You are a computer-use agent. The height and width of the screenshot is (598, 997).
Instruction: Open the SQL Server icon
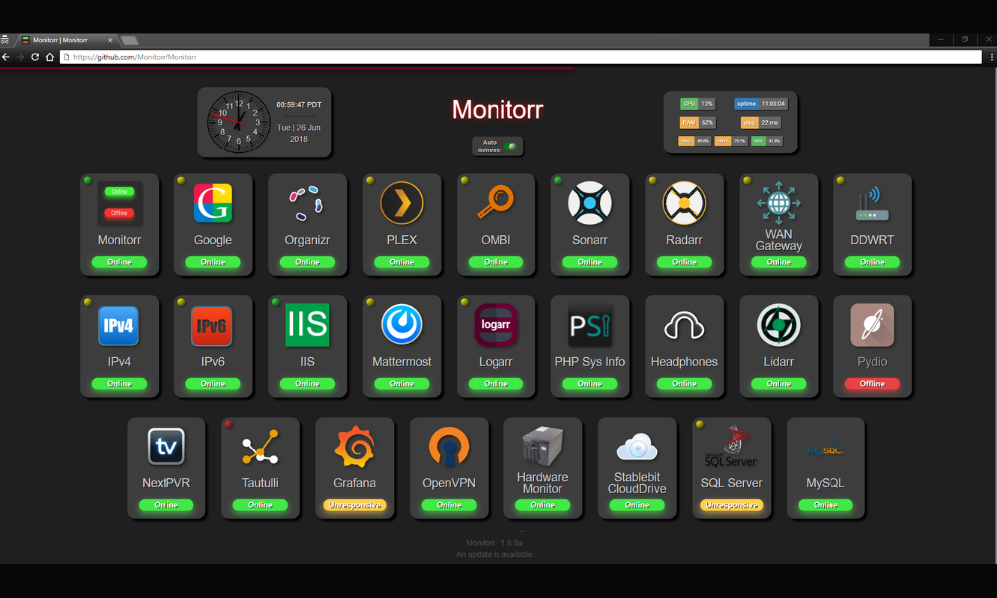pos(731,447)
